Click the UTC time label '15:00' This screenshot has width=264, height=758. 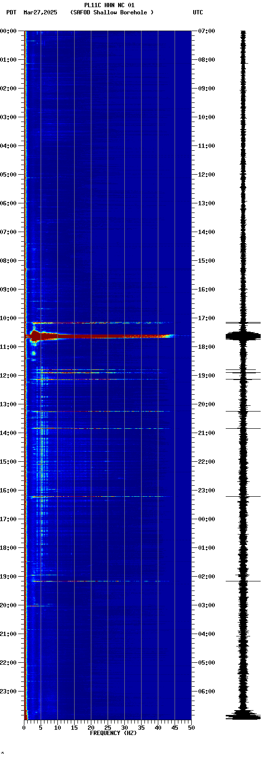click(207, 261)
